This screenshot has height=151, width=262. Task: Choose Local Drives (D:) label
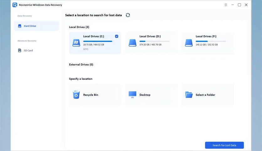pos(150,36)
